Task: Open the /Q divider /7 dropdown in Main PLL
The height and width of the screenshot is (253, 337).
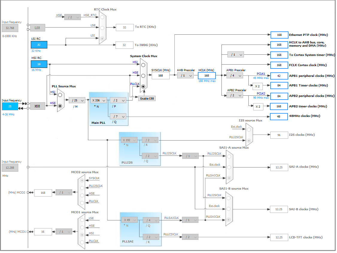Action: 118,116
